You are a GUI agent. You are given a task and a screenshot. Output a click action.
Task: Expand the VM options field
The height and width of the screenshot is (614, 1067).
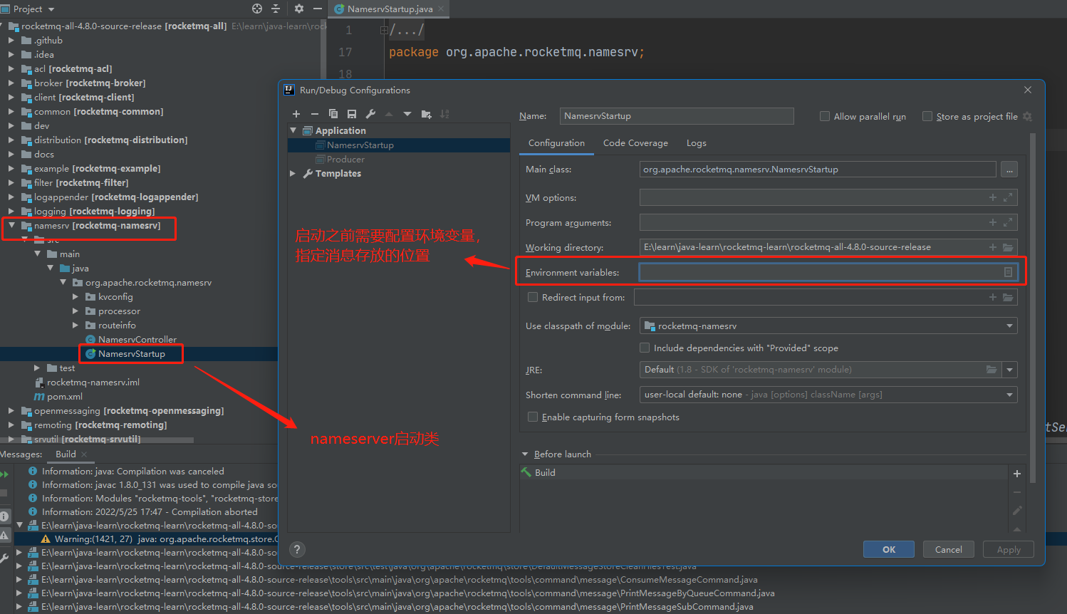coord(1008,197)
